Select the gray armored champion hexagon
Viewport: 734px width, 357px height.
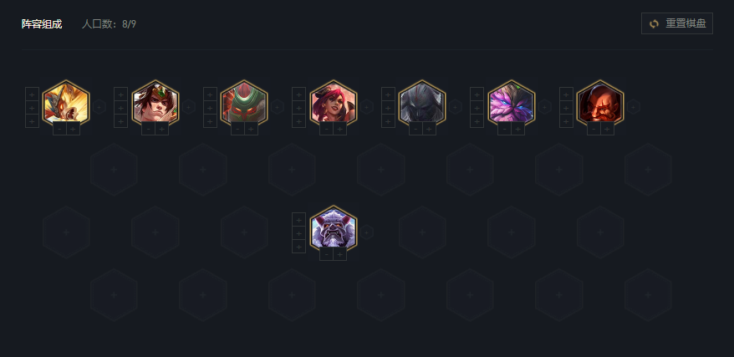[422, 104]
